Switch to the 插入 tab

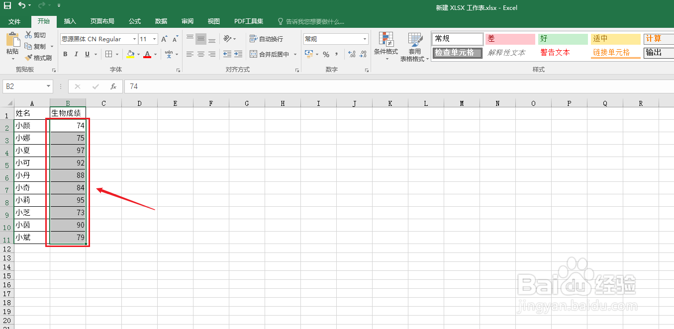[x=70, y=21]
